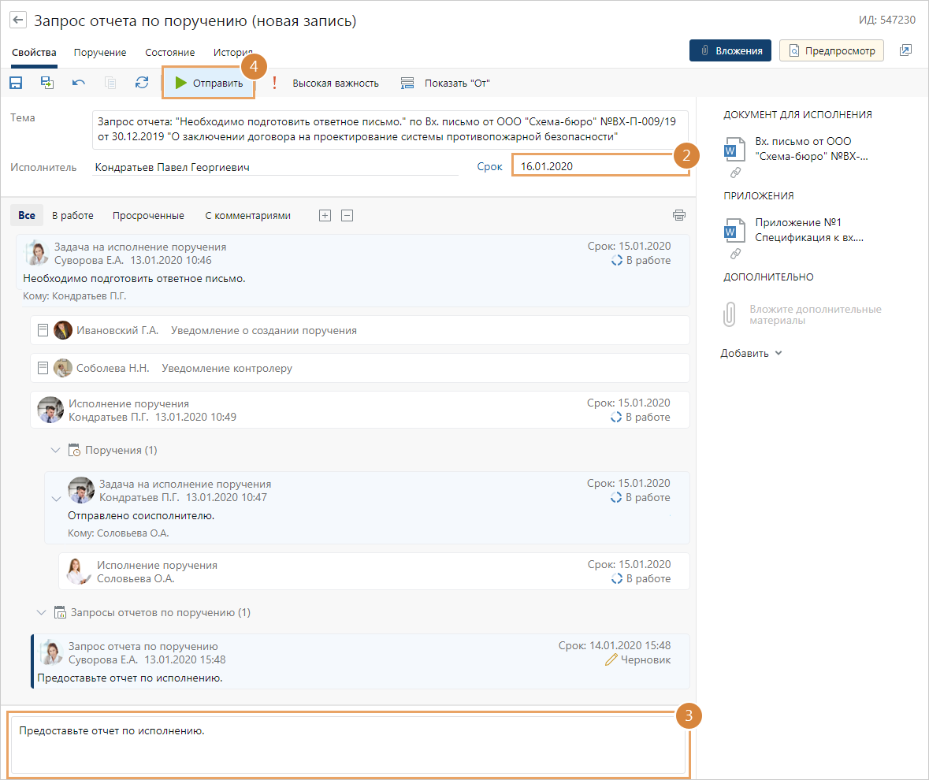Screen dimensions: 929x780
Task: Click the Refresh icon in the toolbar
Action: tap(142, 83)
